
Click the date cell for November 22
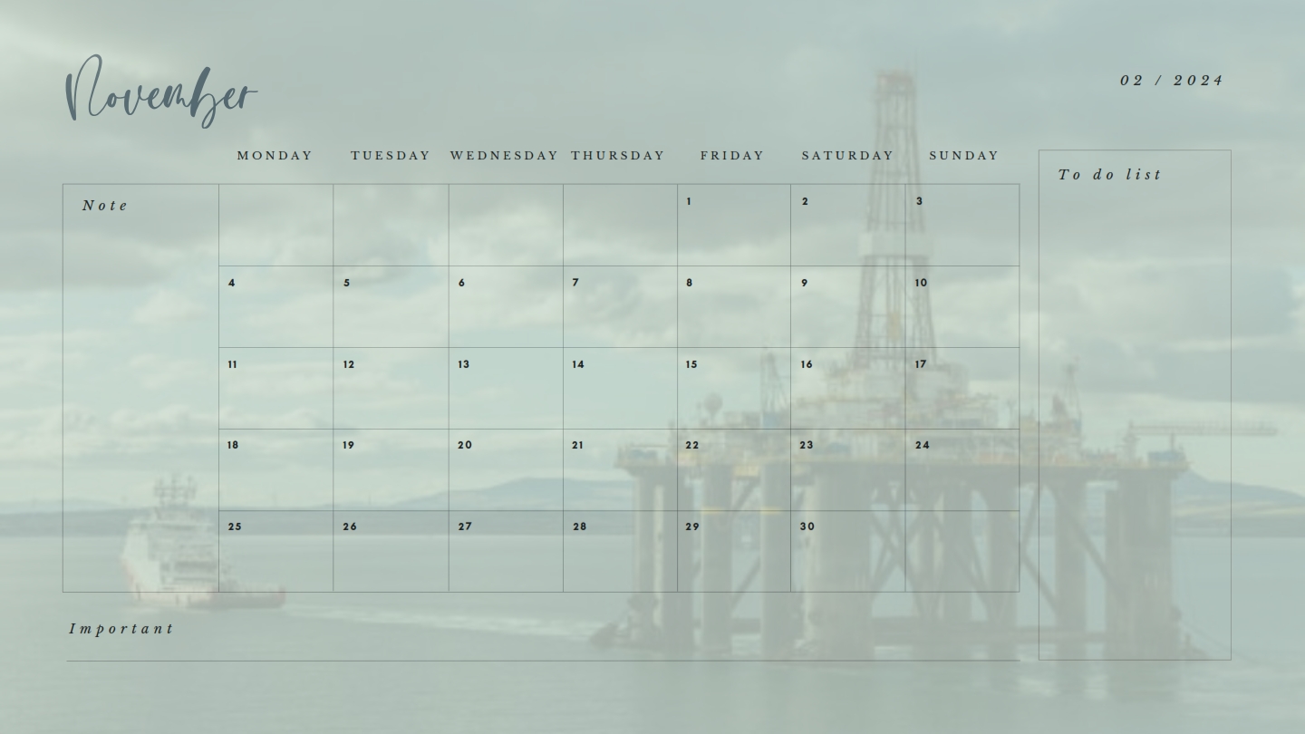735,468
